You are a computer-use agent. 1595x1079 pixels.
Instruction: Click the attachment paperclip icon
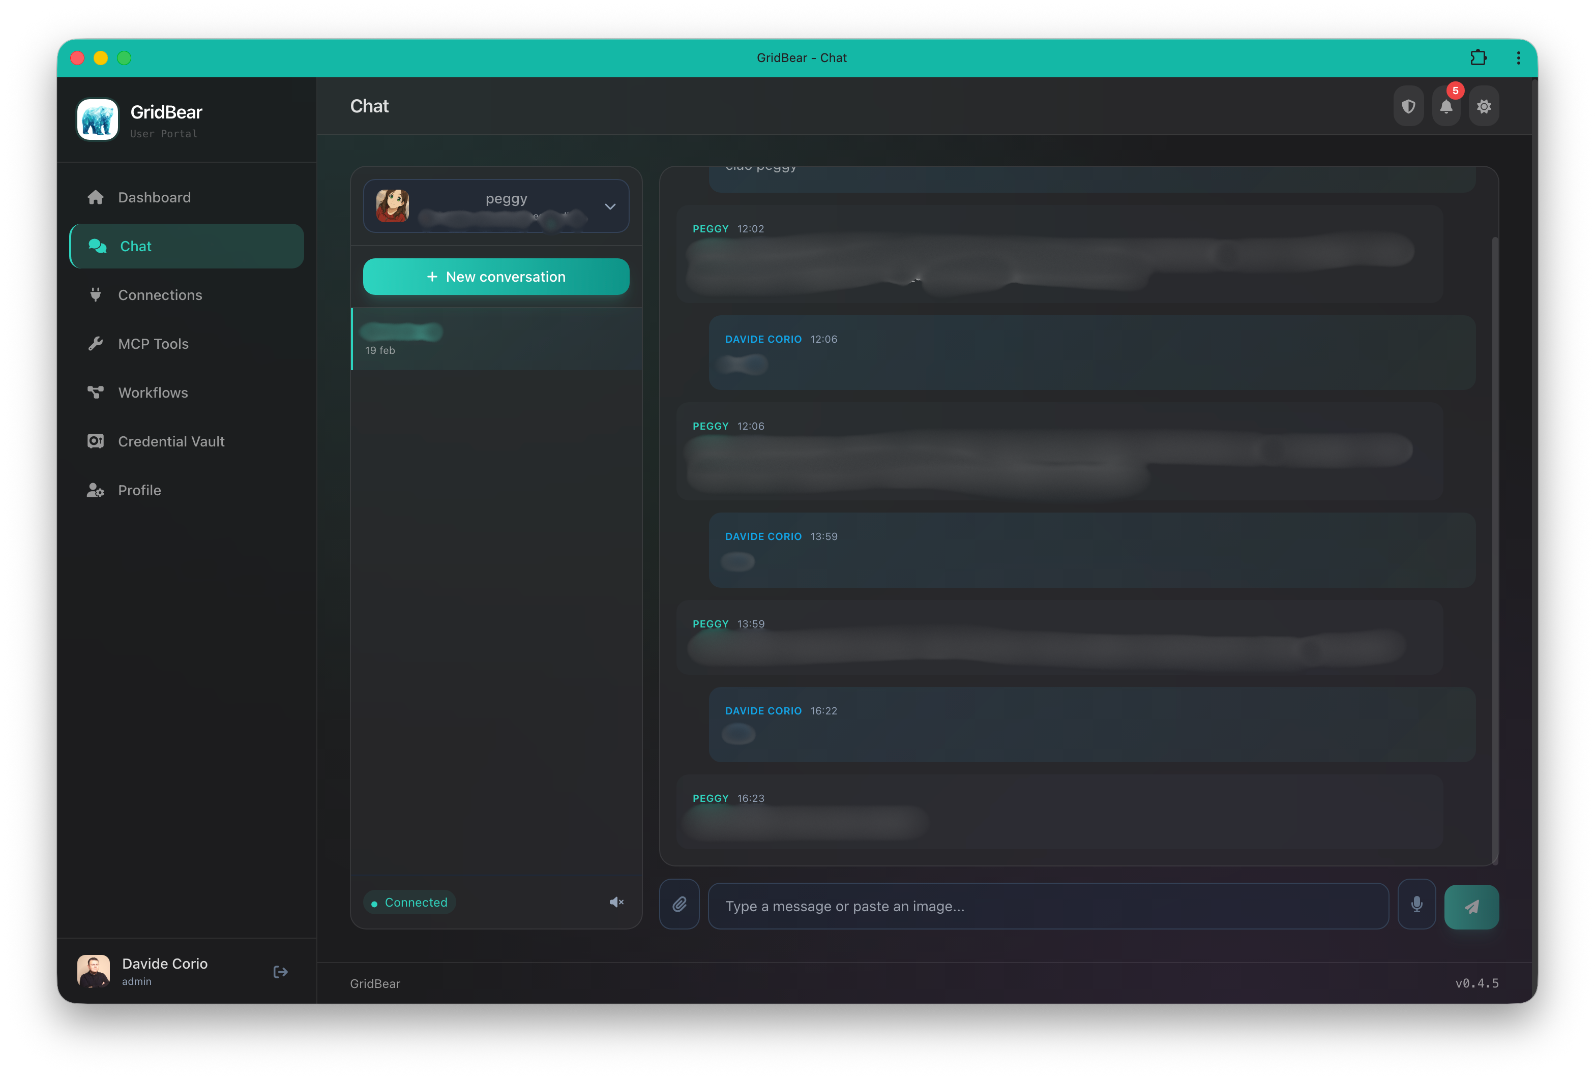679,904
